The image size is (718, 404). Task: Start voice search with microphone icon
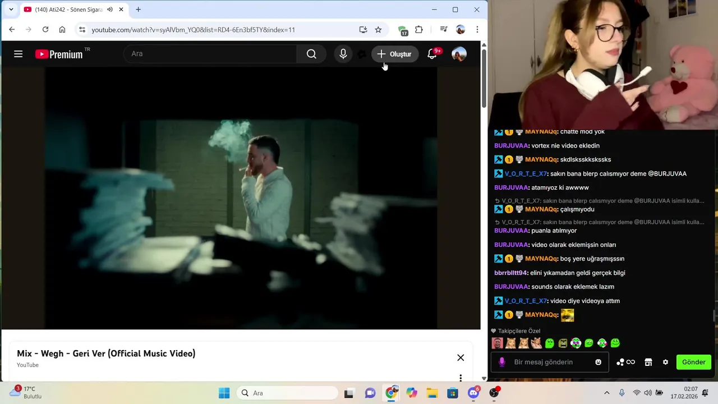343,54
